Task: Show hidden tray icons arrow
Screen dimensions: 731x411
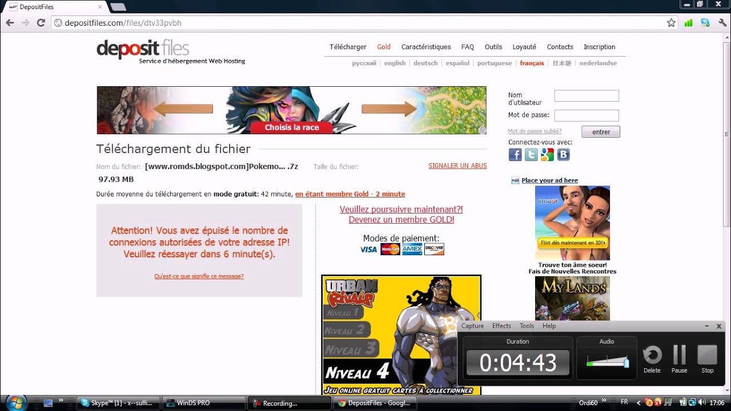Action: click(x=638, y=403)
